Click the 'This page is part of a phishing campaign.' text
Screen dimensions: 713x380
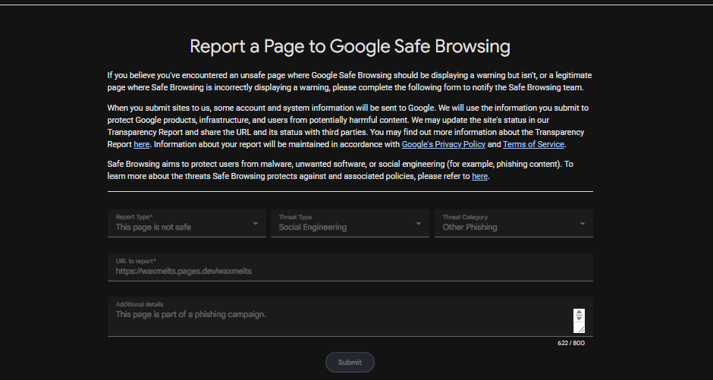[x=190, y=315]
